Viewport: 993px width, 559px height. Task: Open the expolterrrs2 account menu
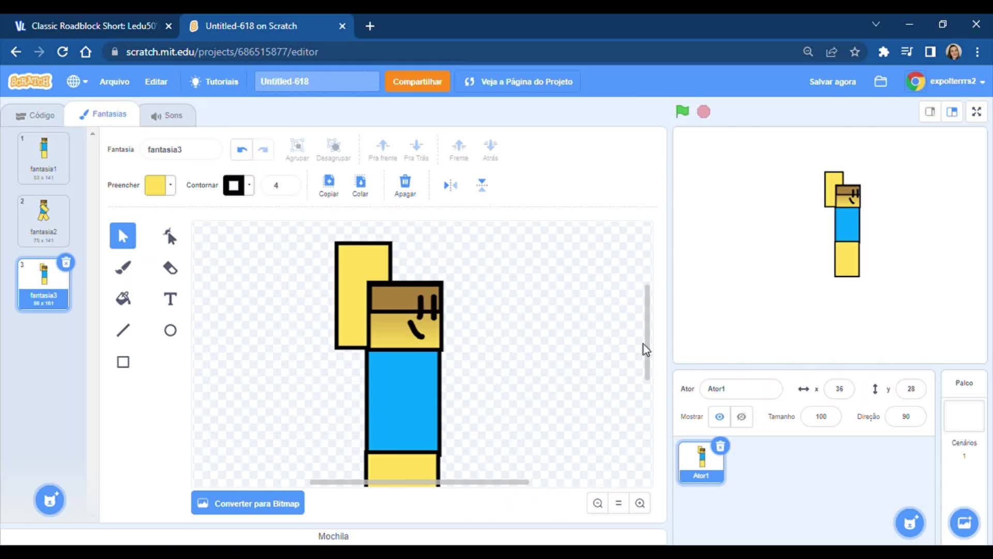click(x=946, y=81)
